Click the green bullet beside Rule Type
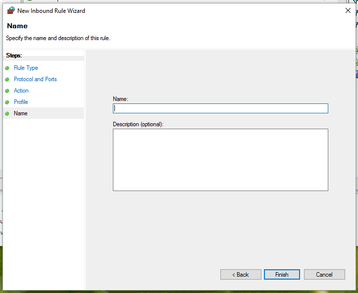Viewport: 358px width, 293px height. click(7, 68)
